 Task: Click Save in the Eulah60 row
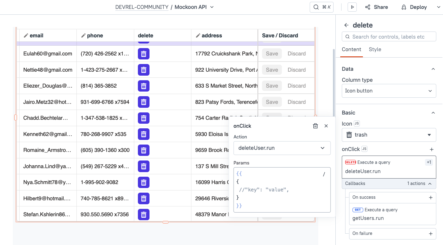272,54
